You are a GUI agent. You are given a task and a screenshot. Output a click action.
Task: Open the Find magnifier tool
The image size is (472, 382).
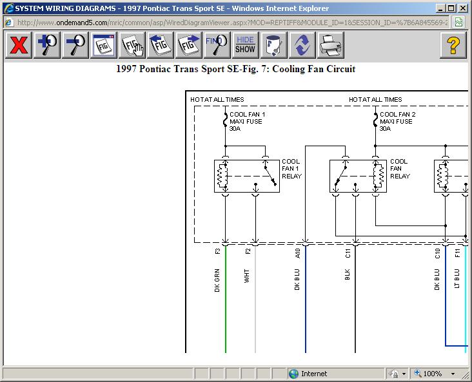[x=217, y=45]
